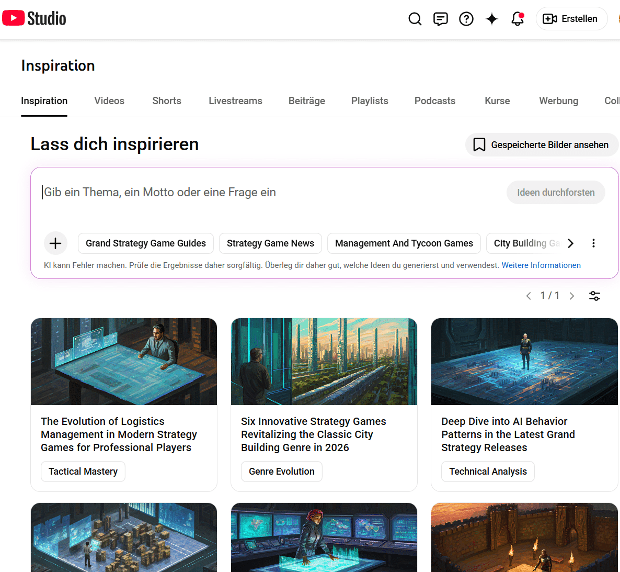
Task: Click the plus icon to add topic
Action: pos(55,243)
